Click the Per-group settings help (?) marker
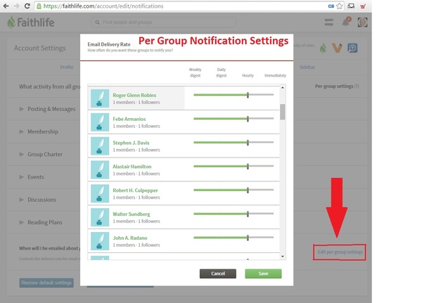Image resolution: width=422 pixels, height=303 pixels. [357, 86]
